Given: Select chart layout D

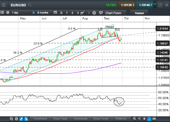Looking at the screenshot, I should point(61,13).
